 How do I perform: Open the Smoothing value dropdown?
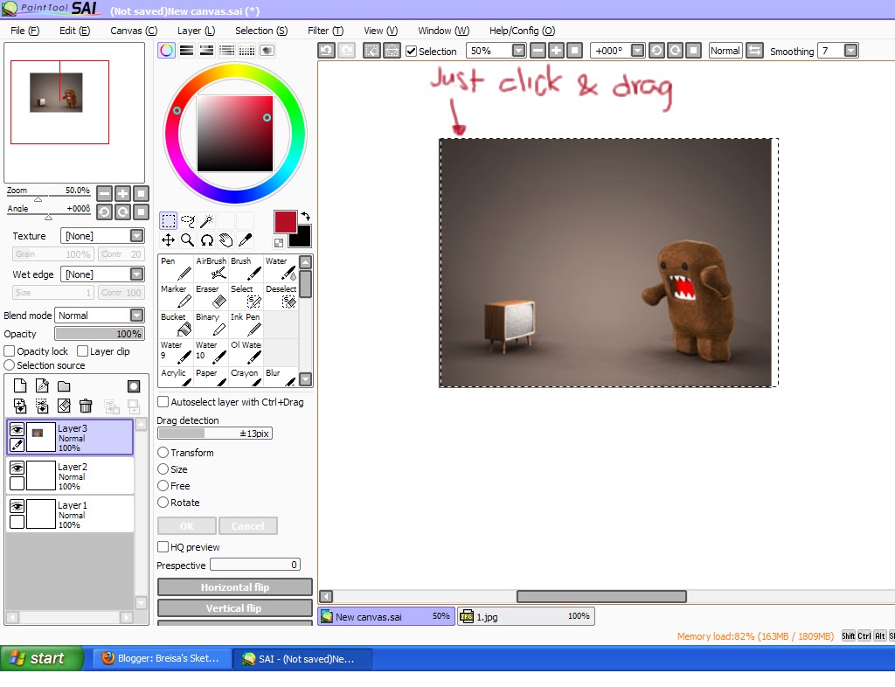click(x=850, y=51)
